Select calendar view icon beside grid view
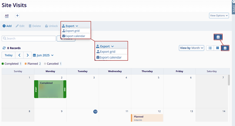This screenshot has width=235, height=126. pos(225,48)
